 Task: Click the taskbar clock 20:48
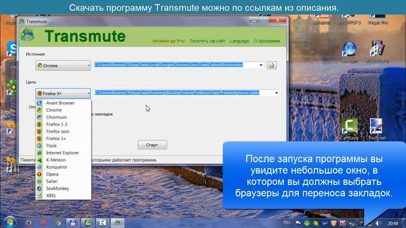click(x=393, y=223)
